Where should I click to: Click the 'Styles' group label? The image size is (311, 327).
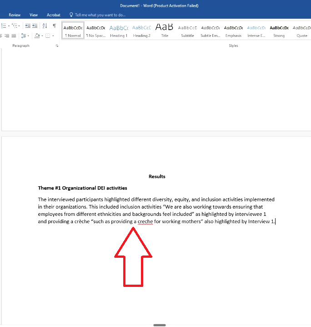point(233,46)
